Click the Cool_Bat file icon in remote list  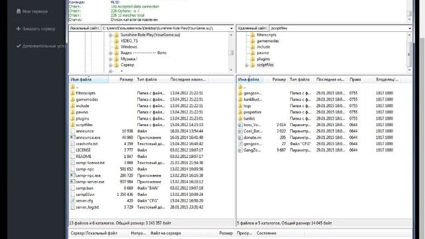[240, 131]
